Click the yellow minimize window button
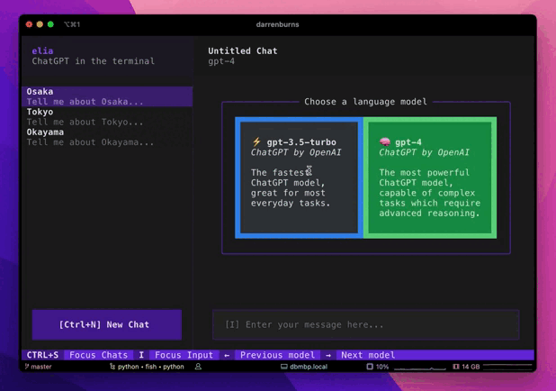556x391 pixels. (40, 24)
